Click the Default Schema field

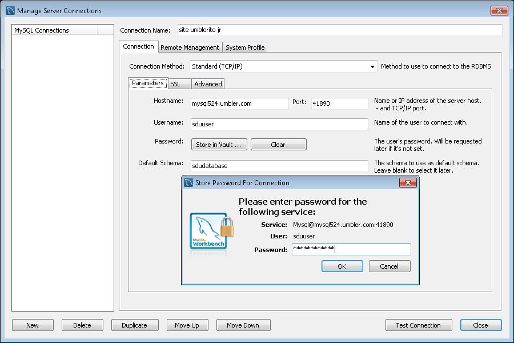point(279,165)
